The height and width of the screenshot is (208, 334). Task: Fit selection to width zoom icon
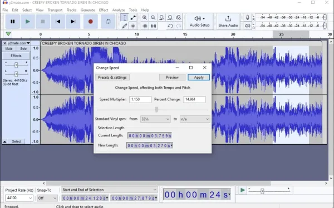tap(161, 18)
